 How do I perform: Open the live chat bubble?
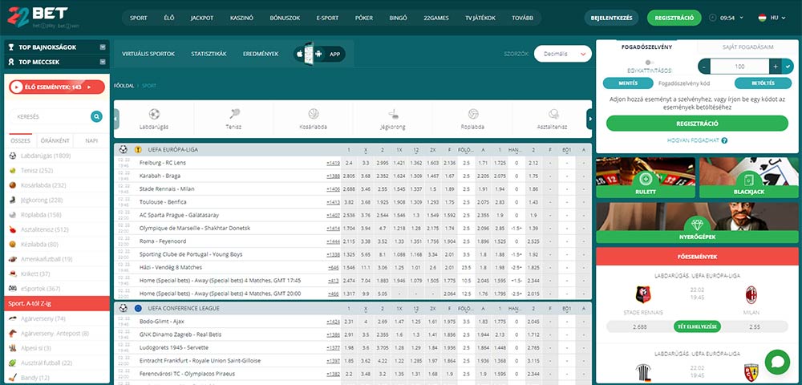click(x=777, y=362)
